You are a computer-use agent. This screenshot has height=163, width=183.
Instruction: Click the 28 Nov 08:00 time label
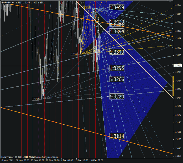[53, 160]
